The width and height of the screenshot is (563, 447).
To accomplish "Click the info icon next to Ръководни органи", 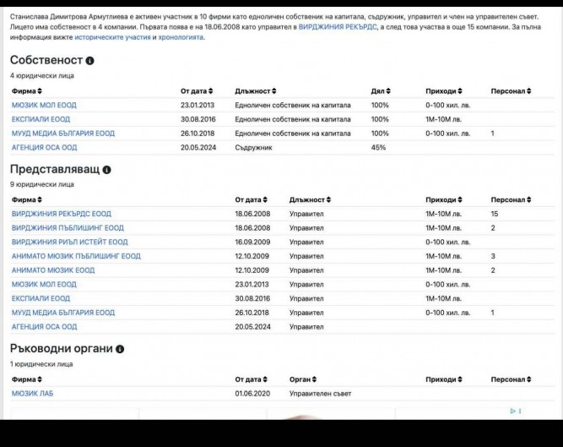I will 120,349.
